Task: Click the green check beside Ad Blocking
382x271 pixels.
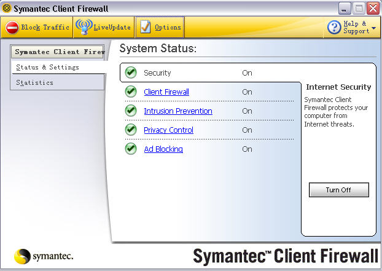Action: pyautogui.click(x=131, y=149)
